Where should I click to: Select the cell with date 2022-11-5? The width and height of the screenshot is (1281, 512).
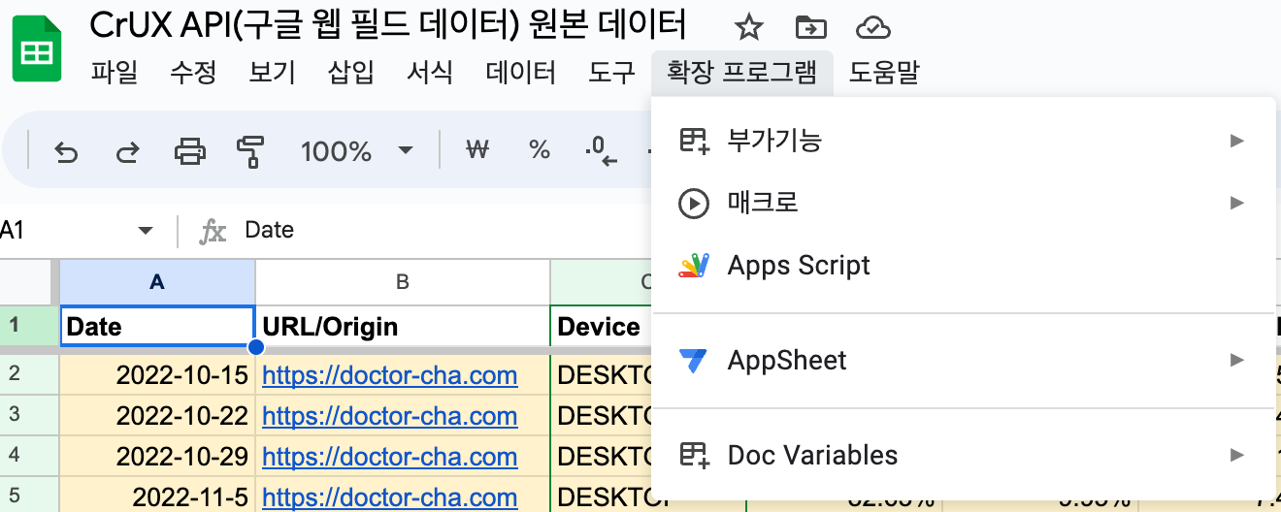tap(157, 496)
